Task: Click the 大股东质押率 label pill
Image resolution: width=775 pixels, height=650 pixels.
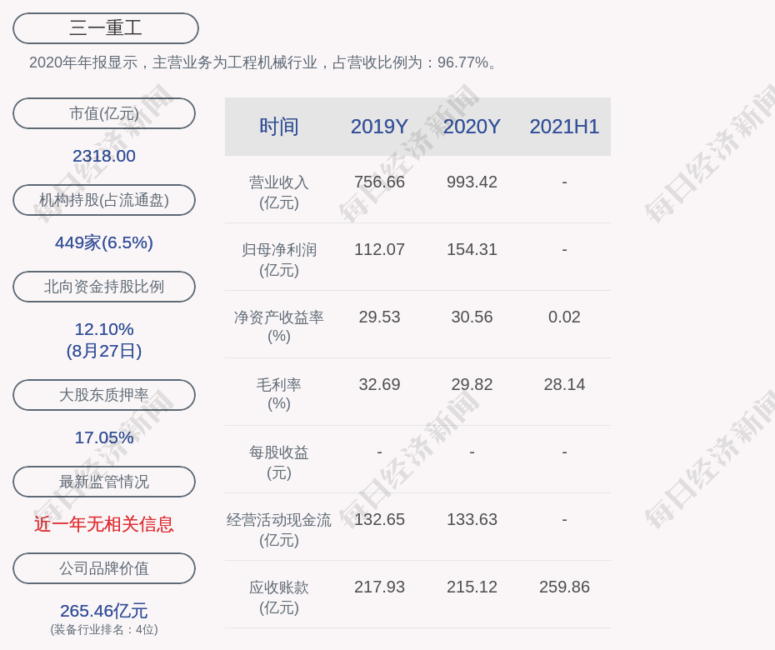Action: point(104,395)
